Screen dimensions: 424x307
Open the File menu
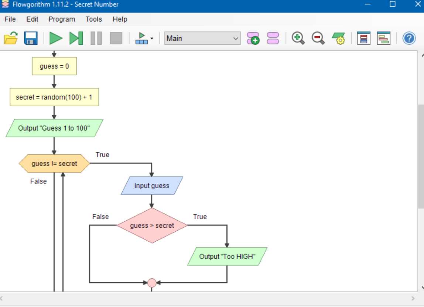(10, 19)
